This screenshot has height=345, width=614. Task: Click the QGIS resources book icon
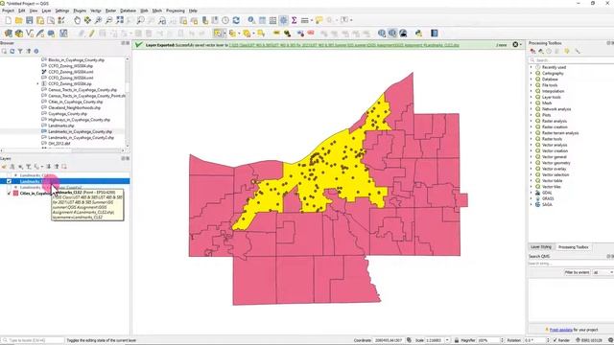click(x=435, y=34)
